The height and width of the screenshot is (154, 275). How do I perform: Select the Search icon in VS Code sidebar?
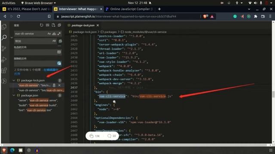pos(4,37)
